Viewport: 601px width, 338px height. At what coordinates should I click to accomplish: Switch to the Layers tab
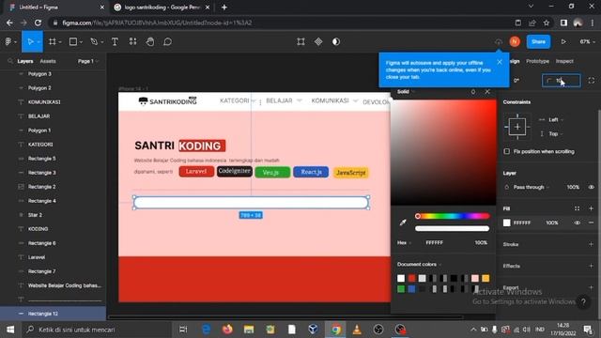tap(25, 61)
